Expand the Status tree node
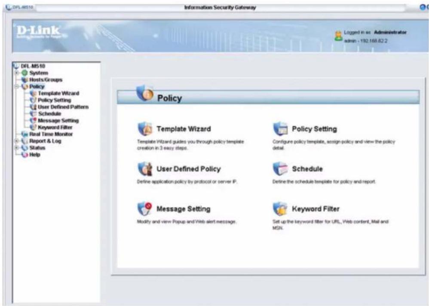The width and height of the screenshot is (429, 306). (17, 148)
